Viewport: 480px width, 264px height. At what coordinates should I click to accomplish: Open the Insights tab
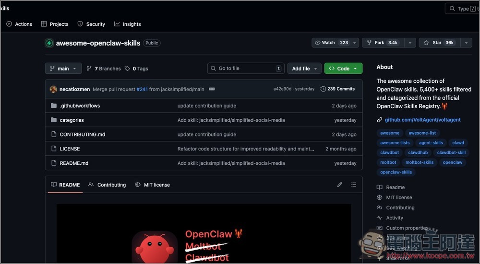click(x=127, y=24)
